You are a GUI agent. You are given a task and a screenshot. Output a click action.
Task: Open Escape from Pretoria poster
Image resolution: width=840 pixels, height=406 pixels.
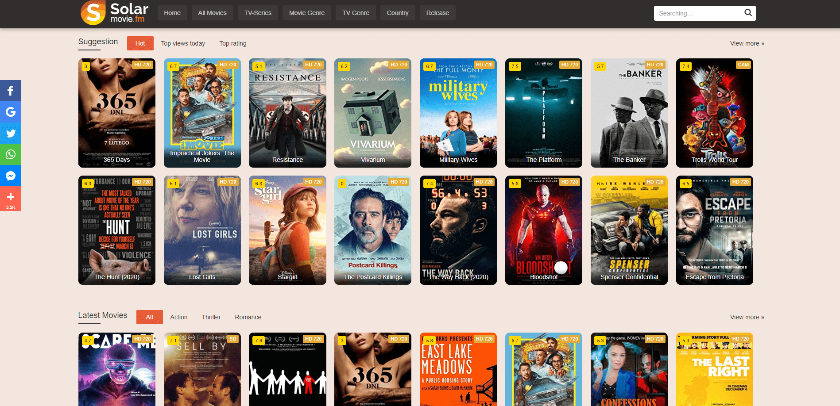coord(715,230)
